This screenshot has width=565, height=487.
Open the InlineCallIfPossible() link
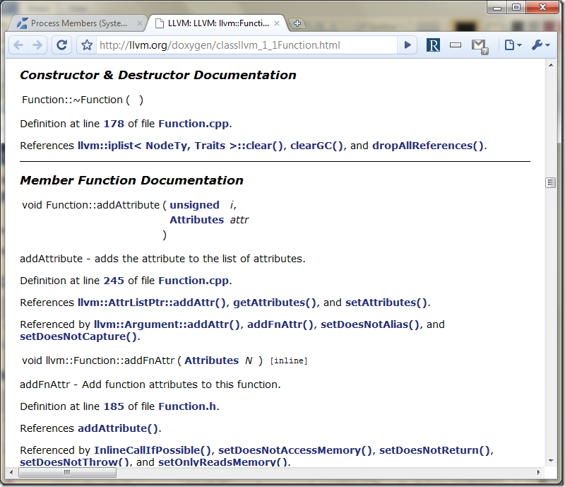(x=153, y=450)
